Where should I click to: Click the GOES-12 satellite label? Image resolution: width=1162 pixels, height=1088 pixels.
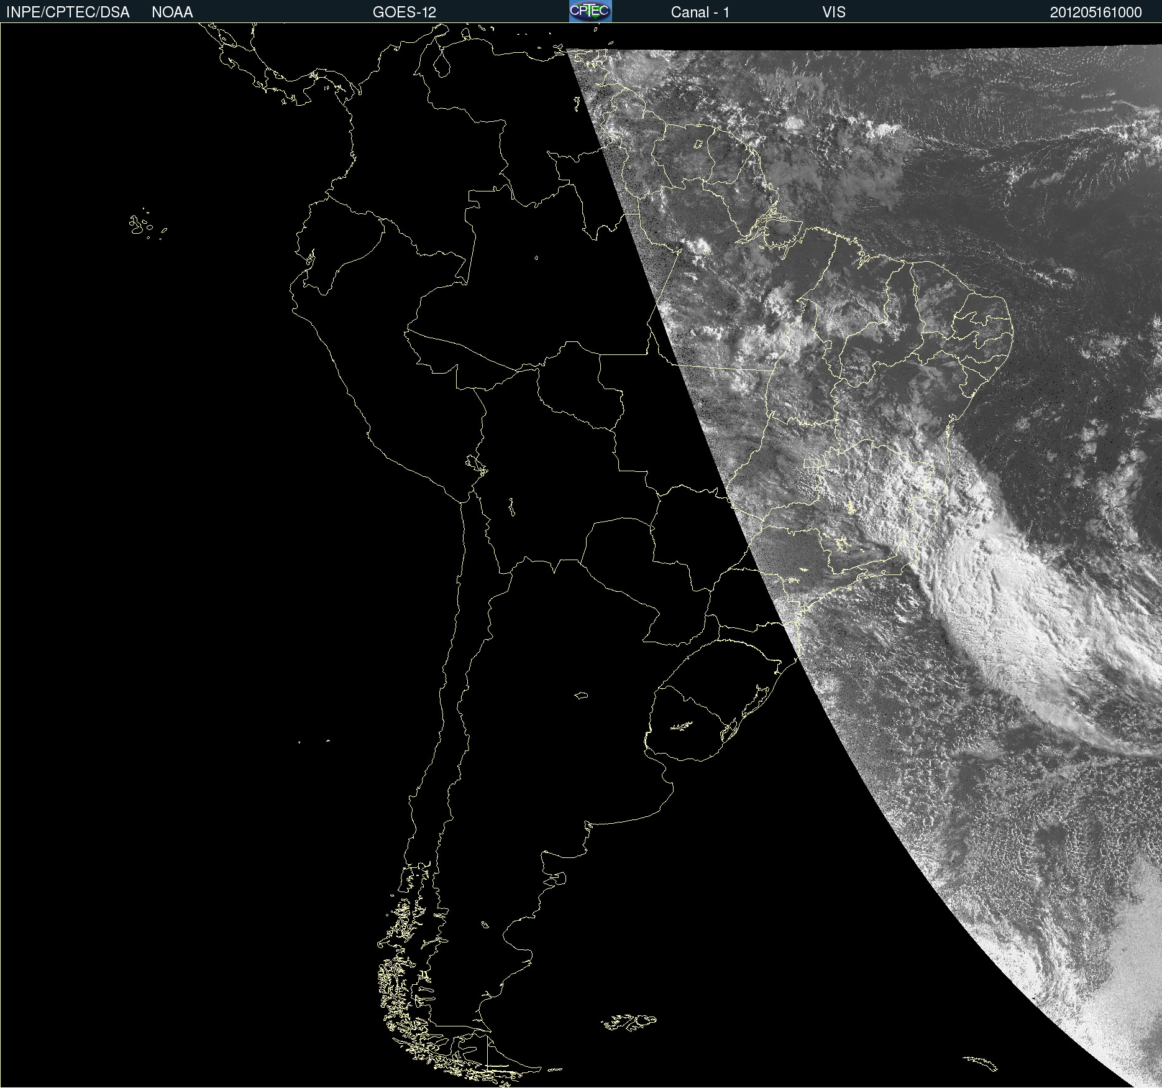tap(405, 12)
